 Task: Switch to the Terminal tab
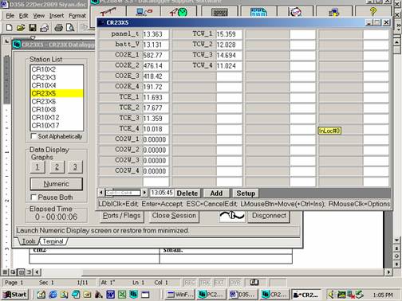click(53, 241)
